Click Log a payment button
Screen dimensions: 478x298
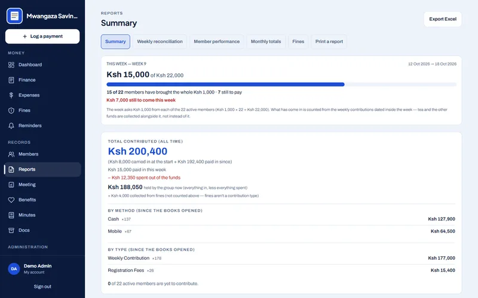point(42,36)
